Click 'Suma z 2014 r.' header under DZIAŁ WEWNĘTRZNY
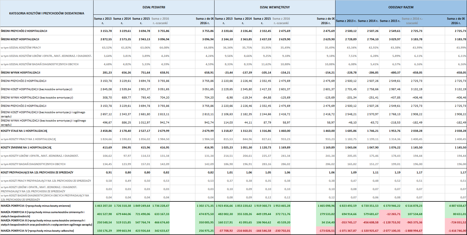The height and width of the screenshot is (235, 467). point(243,21)
